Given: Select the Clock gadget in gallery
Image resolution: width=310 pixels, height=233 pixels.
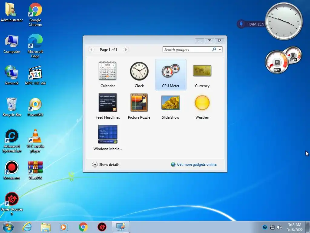Looking at the screenshot, I should [139, 74].
